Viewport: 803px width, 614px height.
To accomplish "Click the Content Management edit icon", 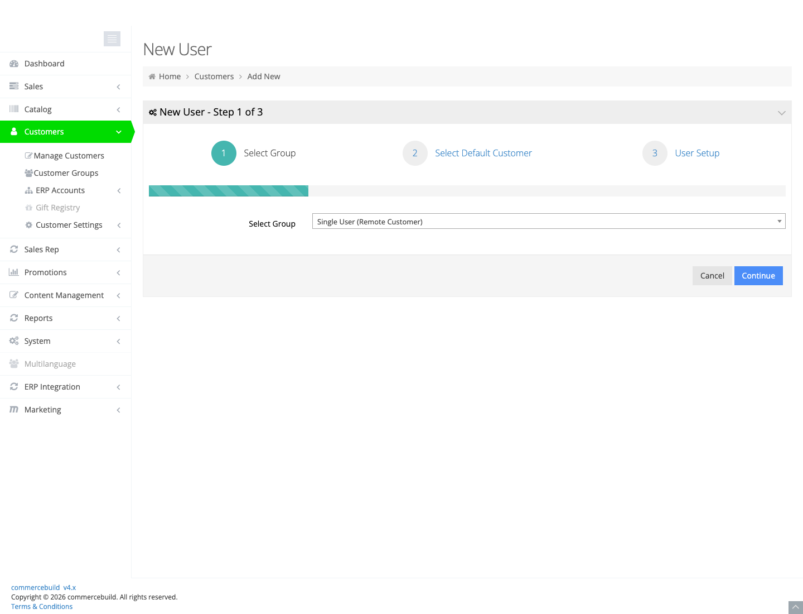I will (x=14, y=295).
